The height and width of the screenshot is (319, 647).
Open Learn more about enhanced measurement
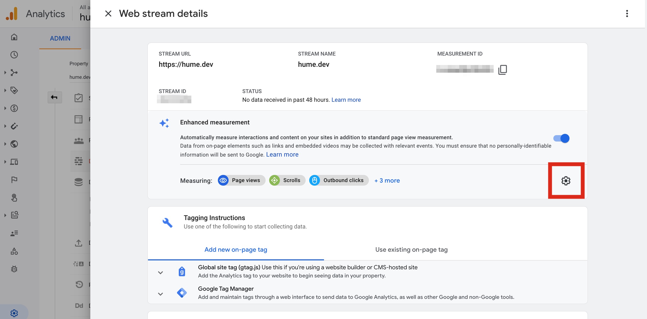point(282,155)
